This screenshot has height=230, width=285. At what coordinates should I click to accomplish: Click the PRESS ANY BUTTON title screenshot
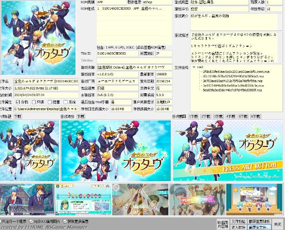point(228,150)
